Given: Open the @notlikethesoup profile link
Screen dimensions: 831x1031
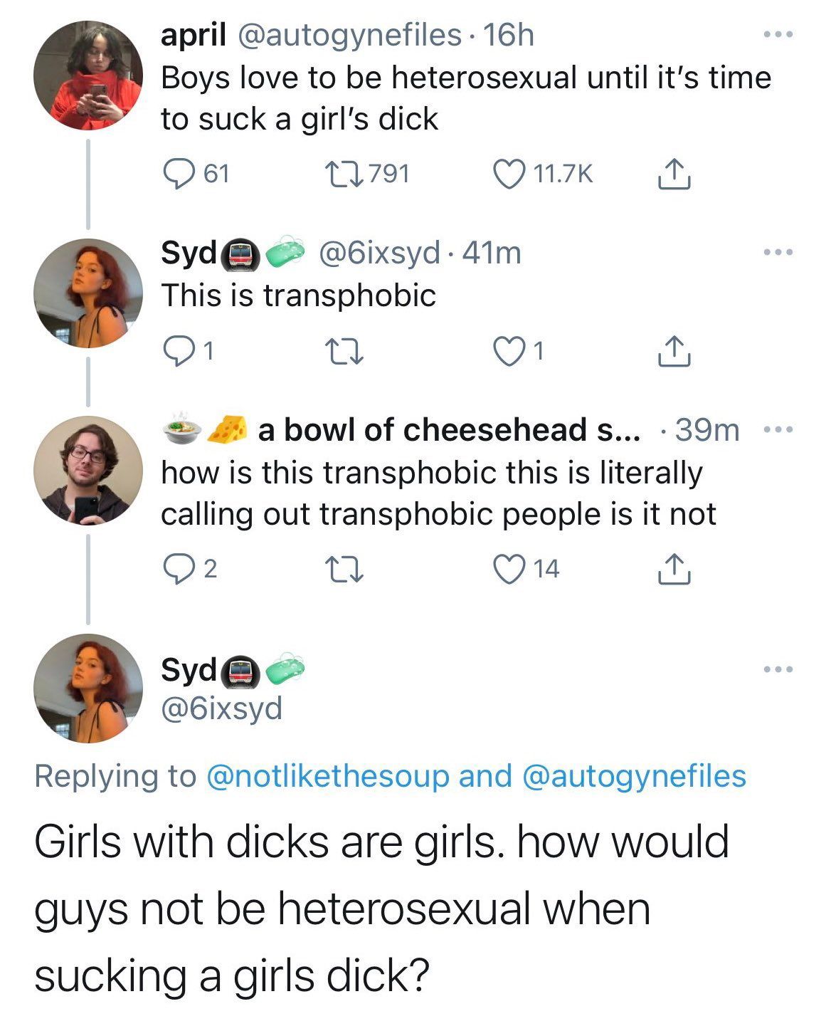Looking at the screenshot, I should tap(327, 776).
